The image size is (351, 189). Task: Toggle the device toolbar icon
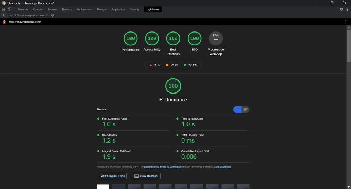coord(10,9)
